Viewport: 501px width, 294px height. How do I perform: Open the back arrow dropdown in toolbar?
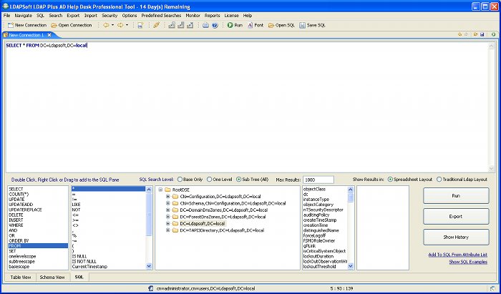112,25
